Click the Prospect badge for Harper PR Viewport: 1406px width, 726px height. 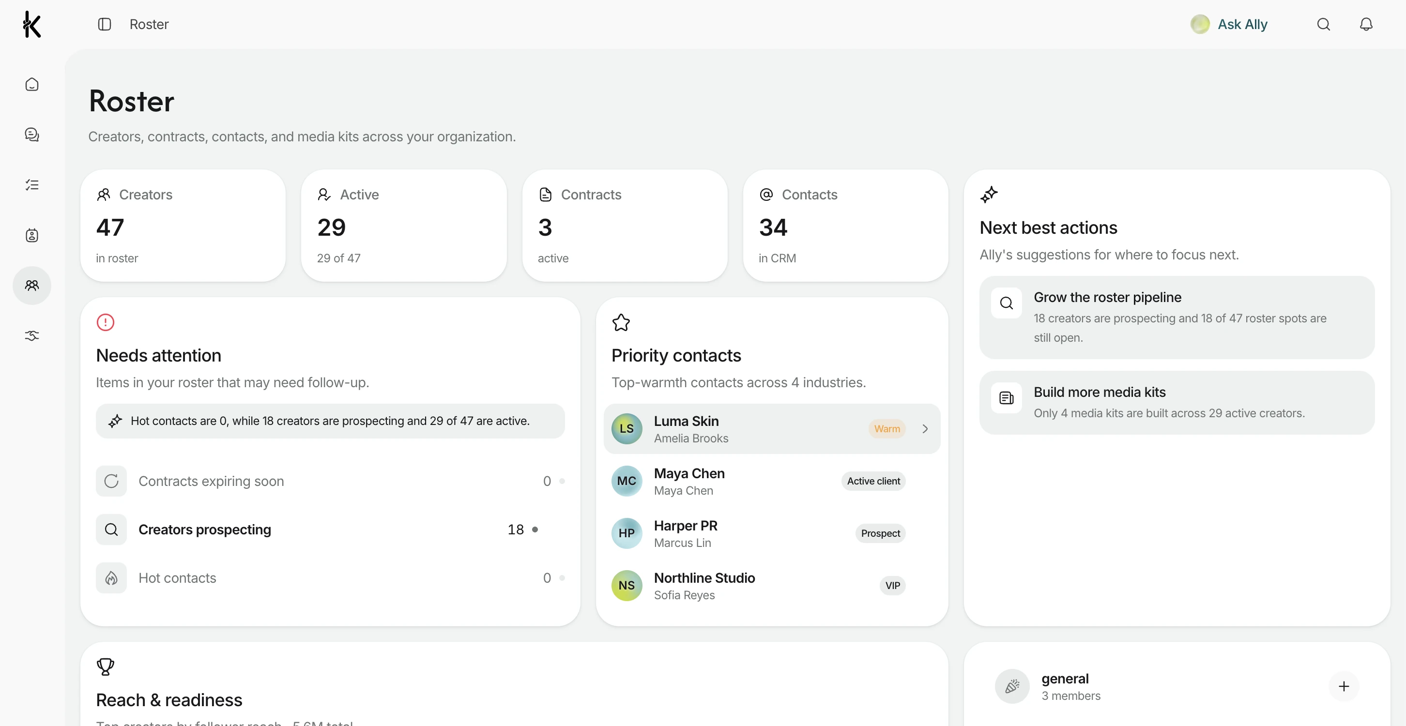click(880, 533)
